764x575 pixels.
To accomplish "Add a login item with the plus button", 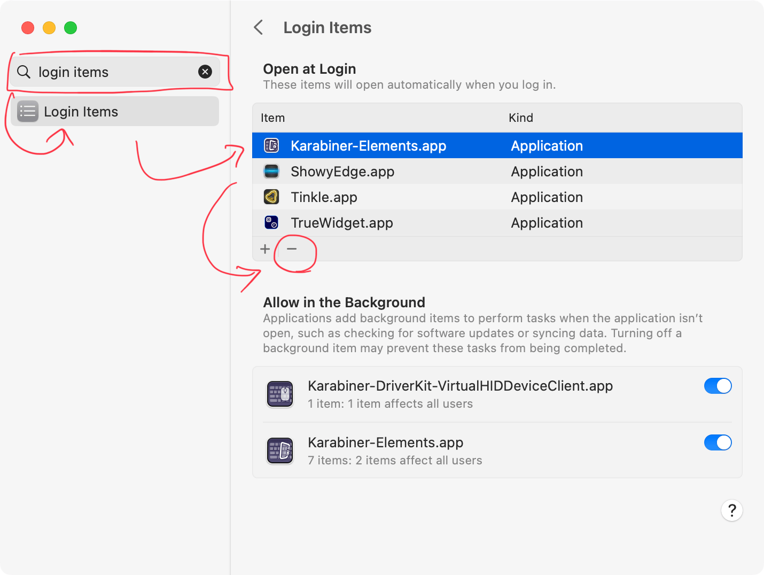I will [x=265, y=249].
